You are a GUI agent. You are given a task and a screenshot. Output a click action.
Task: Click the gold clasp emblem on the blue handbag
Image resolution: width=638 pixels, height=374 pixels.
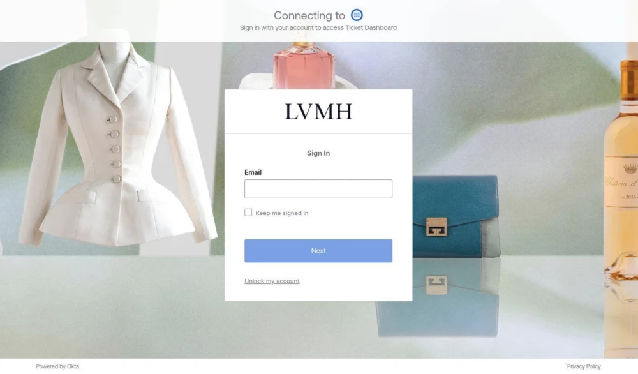point(436,227)
